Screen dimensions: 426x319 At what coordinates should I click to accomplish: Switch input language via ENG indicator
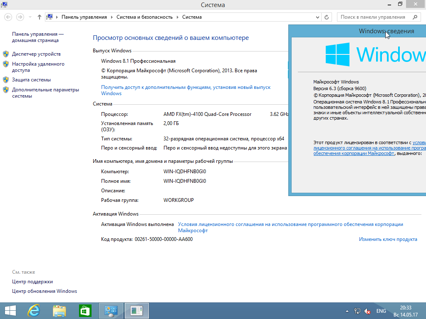[381, 311]
